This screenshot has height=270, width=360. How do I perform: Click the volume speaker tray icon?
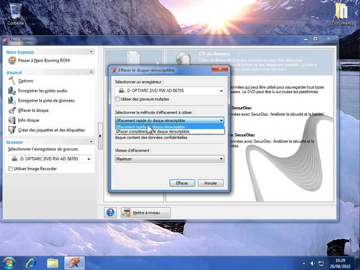coord(312,263)
